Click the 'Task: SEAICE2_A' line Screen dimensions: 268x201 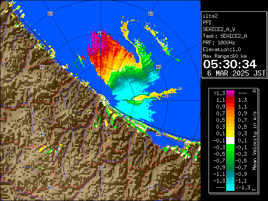(x=225, y=36)
